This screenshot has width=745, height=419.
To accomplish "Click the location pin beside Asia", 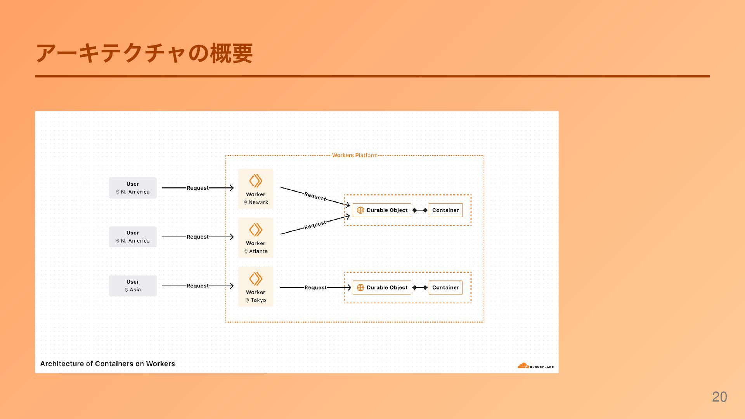I will click(x=126, y=290).
